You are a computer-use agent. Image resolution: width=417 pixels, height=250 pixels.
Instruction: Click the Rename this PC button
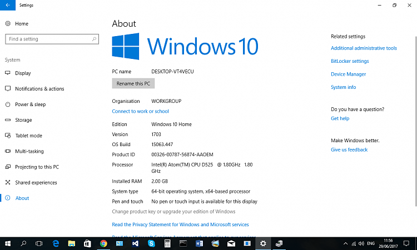[x=133, y=83]
